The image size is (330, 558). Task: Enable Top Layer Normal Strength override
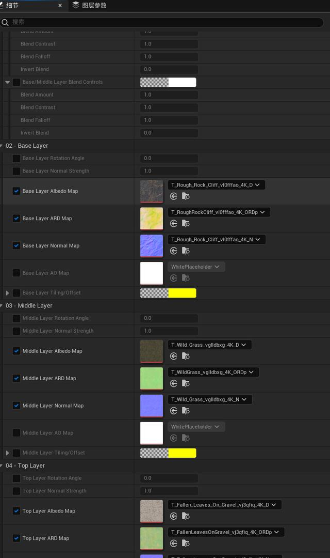16,491
